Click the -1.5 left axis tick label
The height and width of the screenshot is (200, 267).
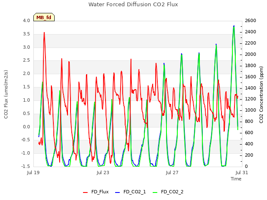[26, 166]
